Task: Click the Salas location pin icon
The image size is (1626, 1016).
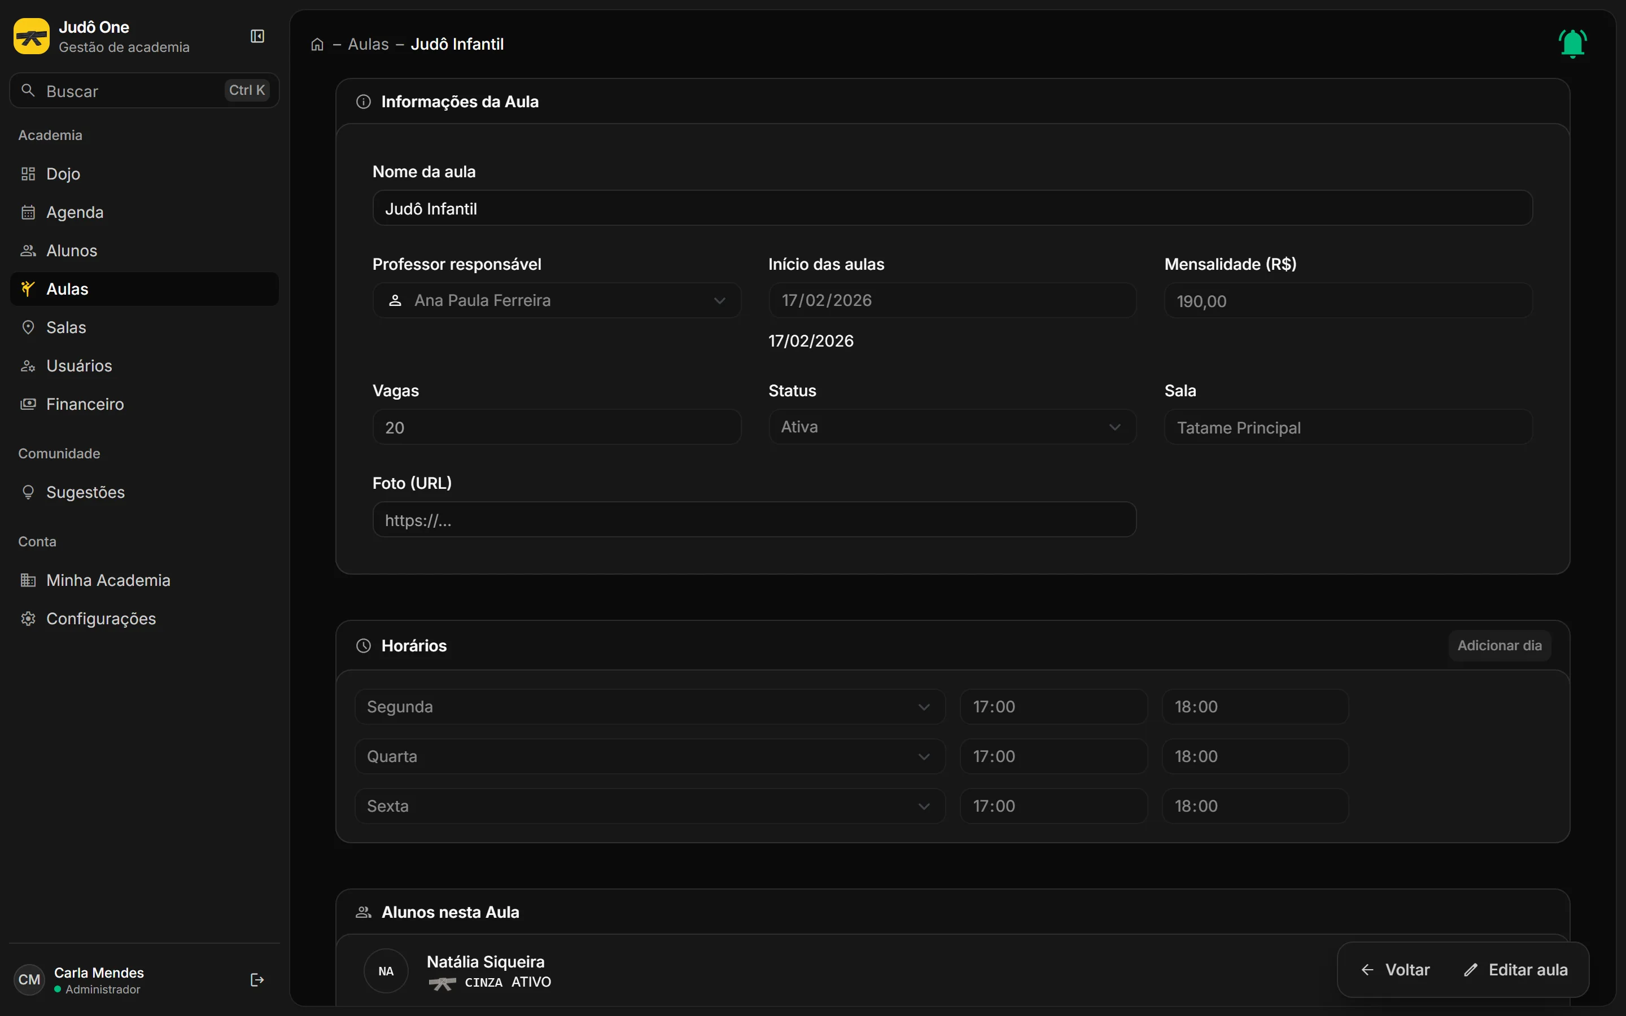Action: pyautogui.click(x=28, y=327)
